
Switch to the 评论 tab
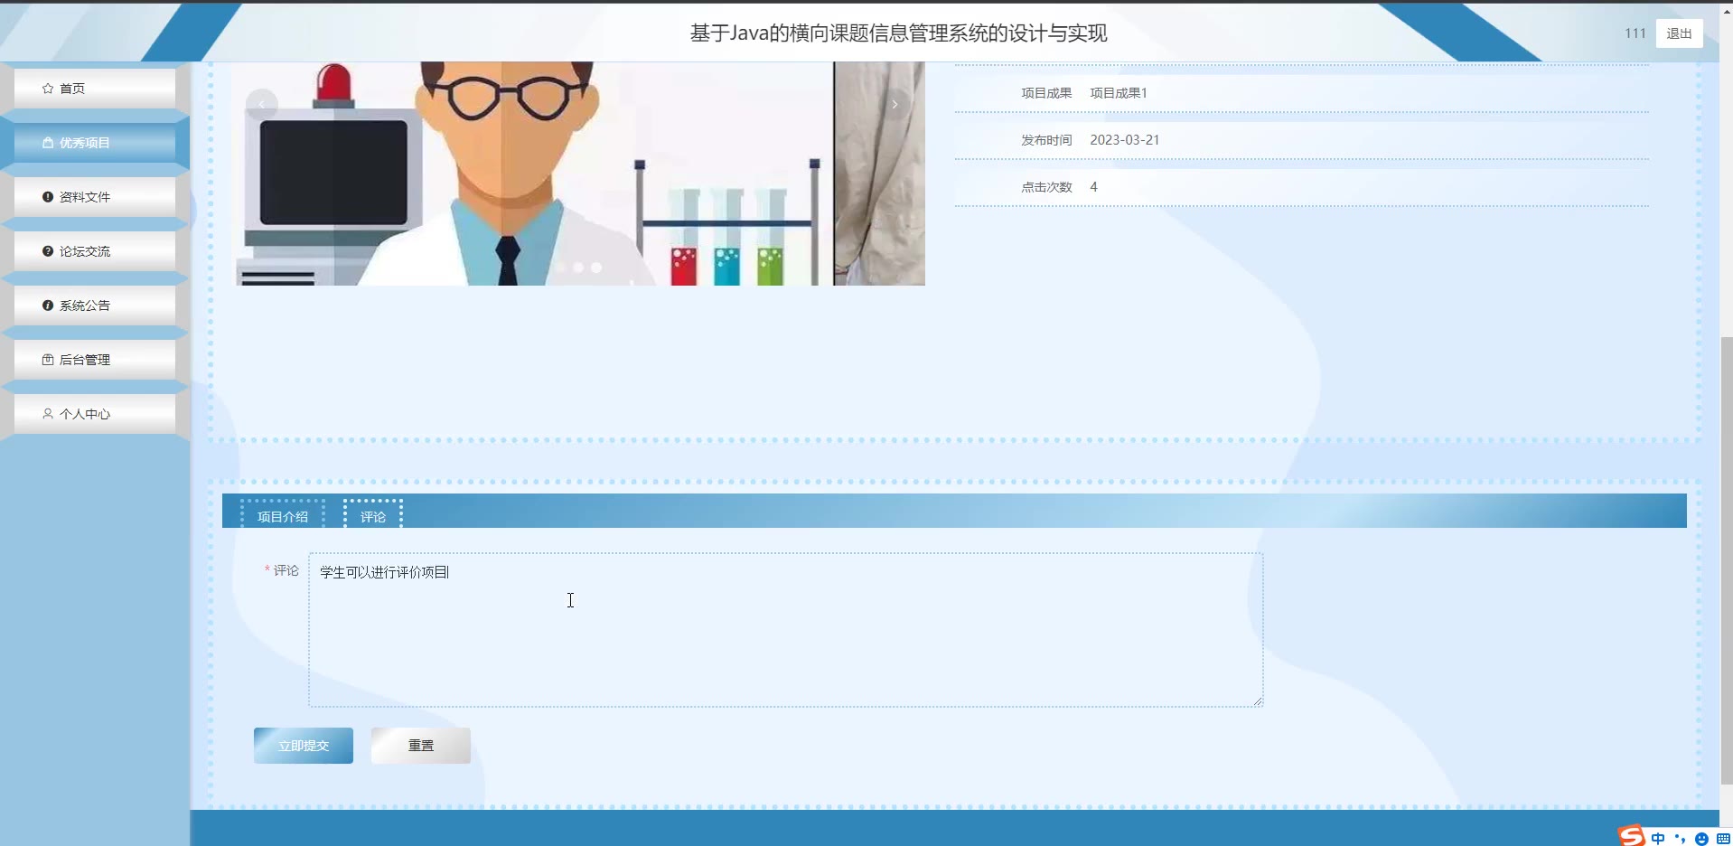pos(373,516)
